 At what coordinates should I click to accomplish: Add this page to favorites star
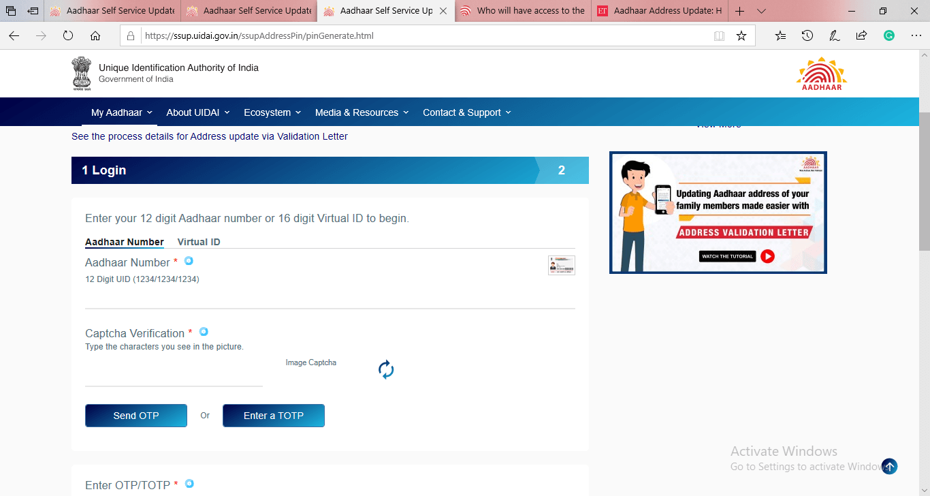coord(741,35)
